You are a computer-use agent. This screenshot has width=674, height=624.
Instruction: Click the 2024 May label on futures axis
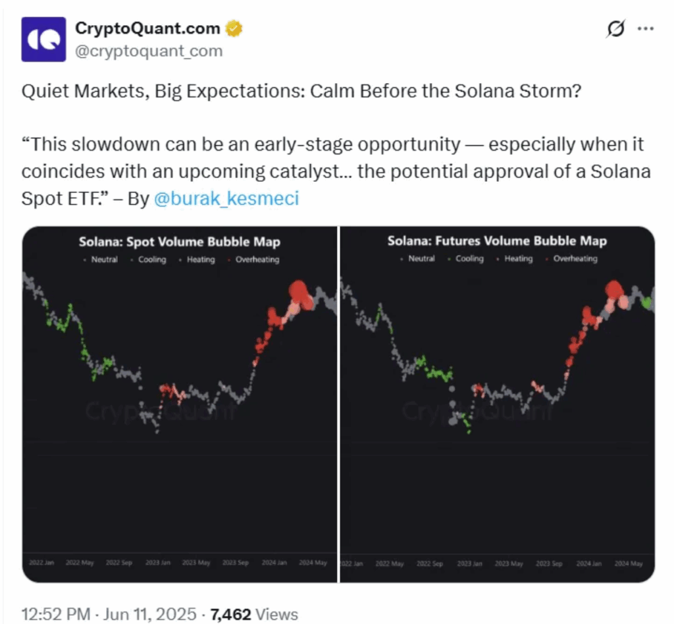pos(629,563)
